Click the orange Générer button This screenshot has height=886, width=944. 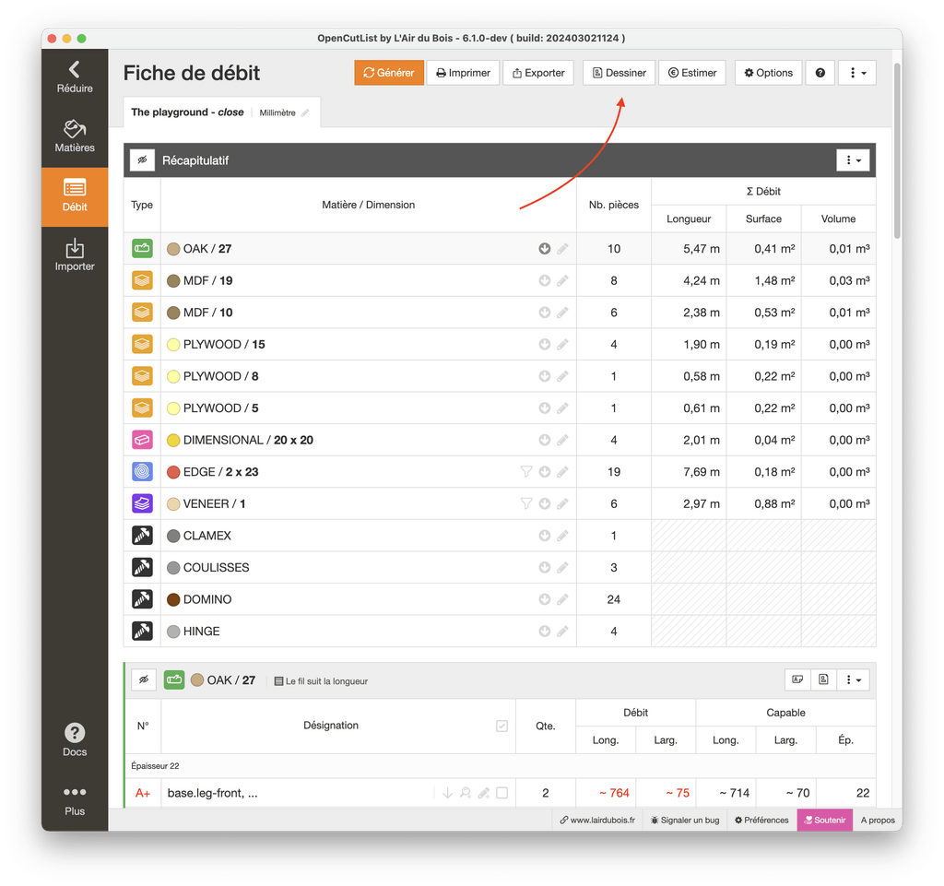tap(389, 73)
